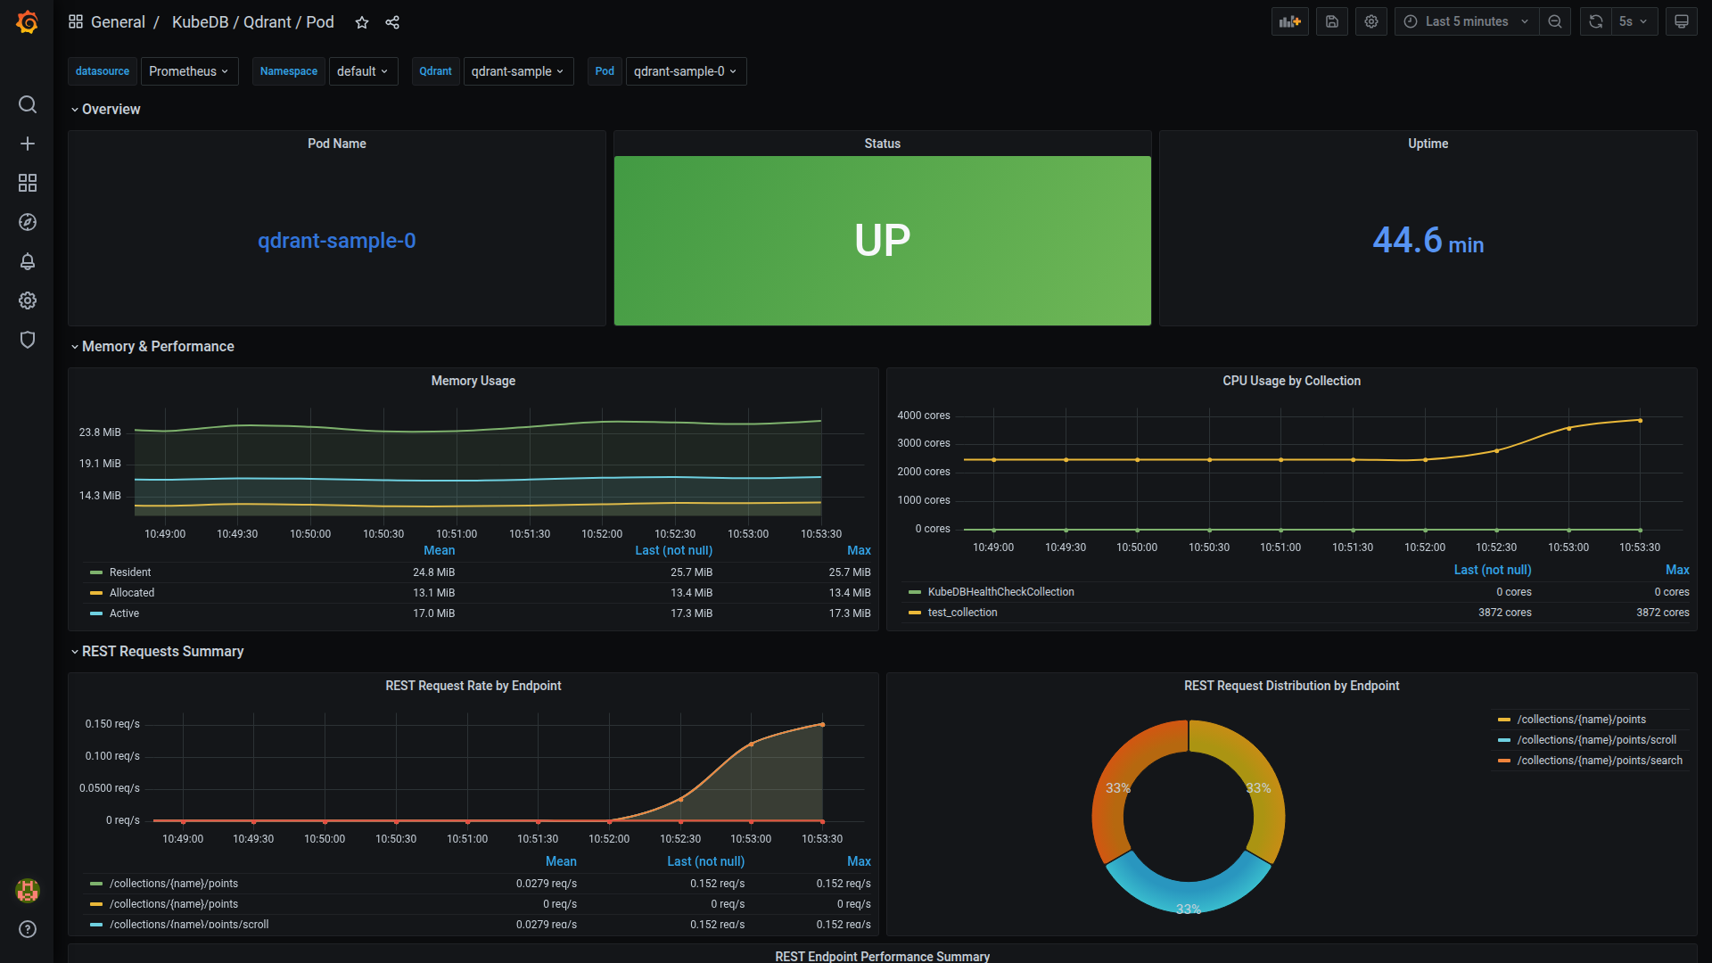1712x963 pixels.
Task: Toggle the Allocated series in memory legend
Action: [132, 593]
